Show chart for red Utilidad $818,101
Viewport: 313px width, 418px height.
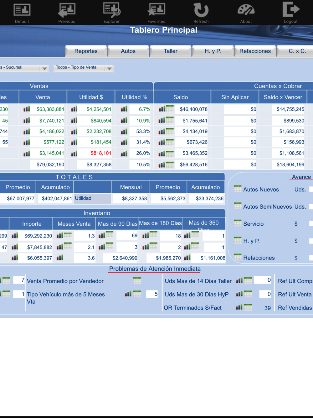74,153
